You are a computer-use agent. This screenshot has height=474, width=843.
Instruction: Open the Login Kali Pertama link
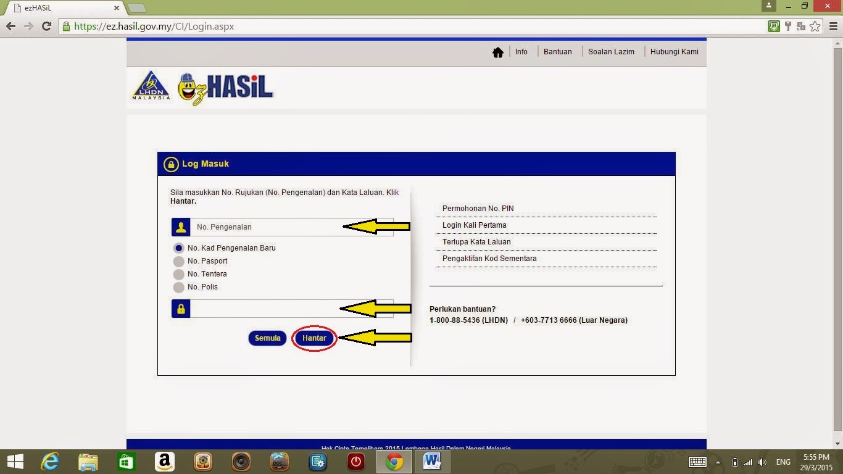coord(475,225)
